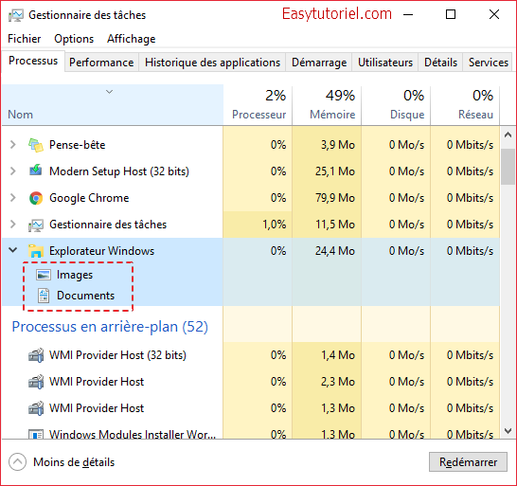
Task: Expand the Google Chrome process group
Action: tap(13, 198)
